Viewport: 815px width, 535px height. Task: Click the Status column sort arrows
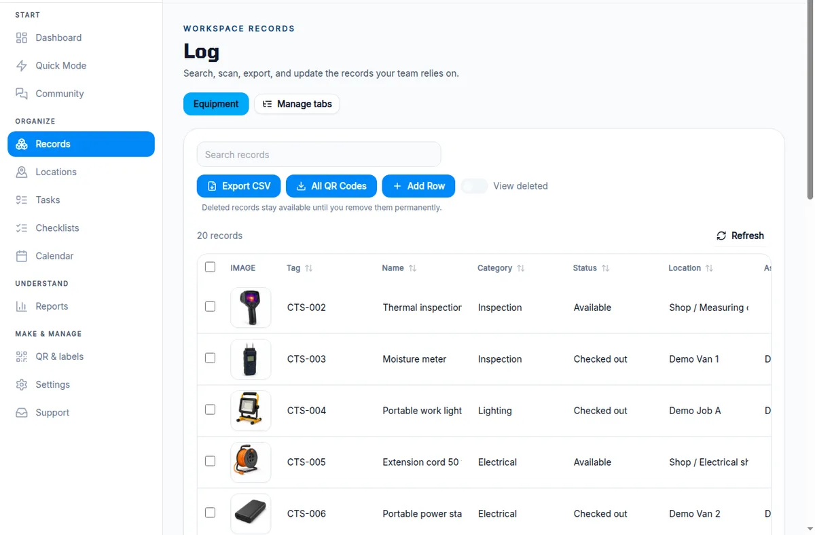[605, 268]
